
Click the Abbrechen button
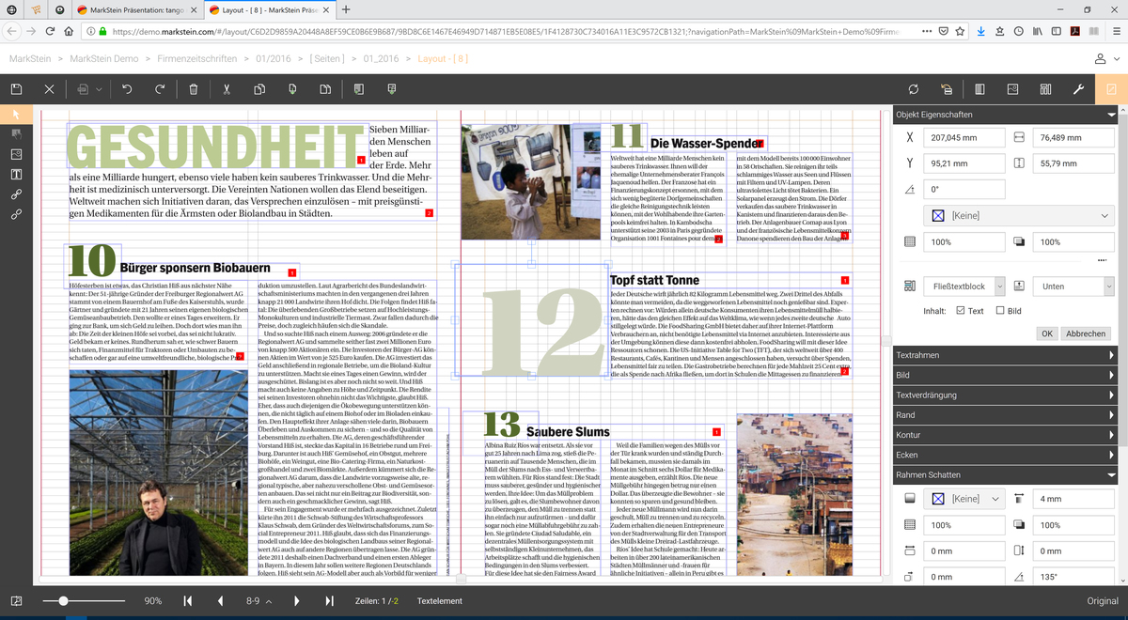tap(1085, 333)
